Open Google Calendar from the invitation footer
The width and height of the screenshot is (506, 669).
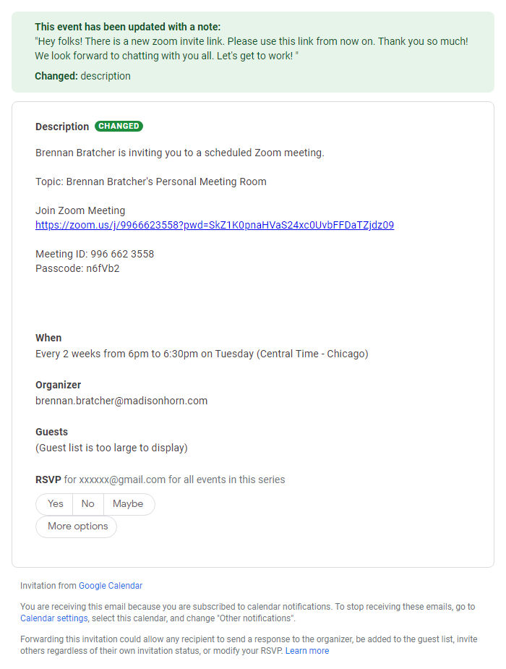(x=110, y=585)
